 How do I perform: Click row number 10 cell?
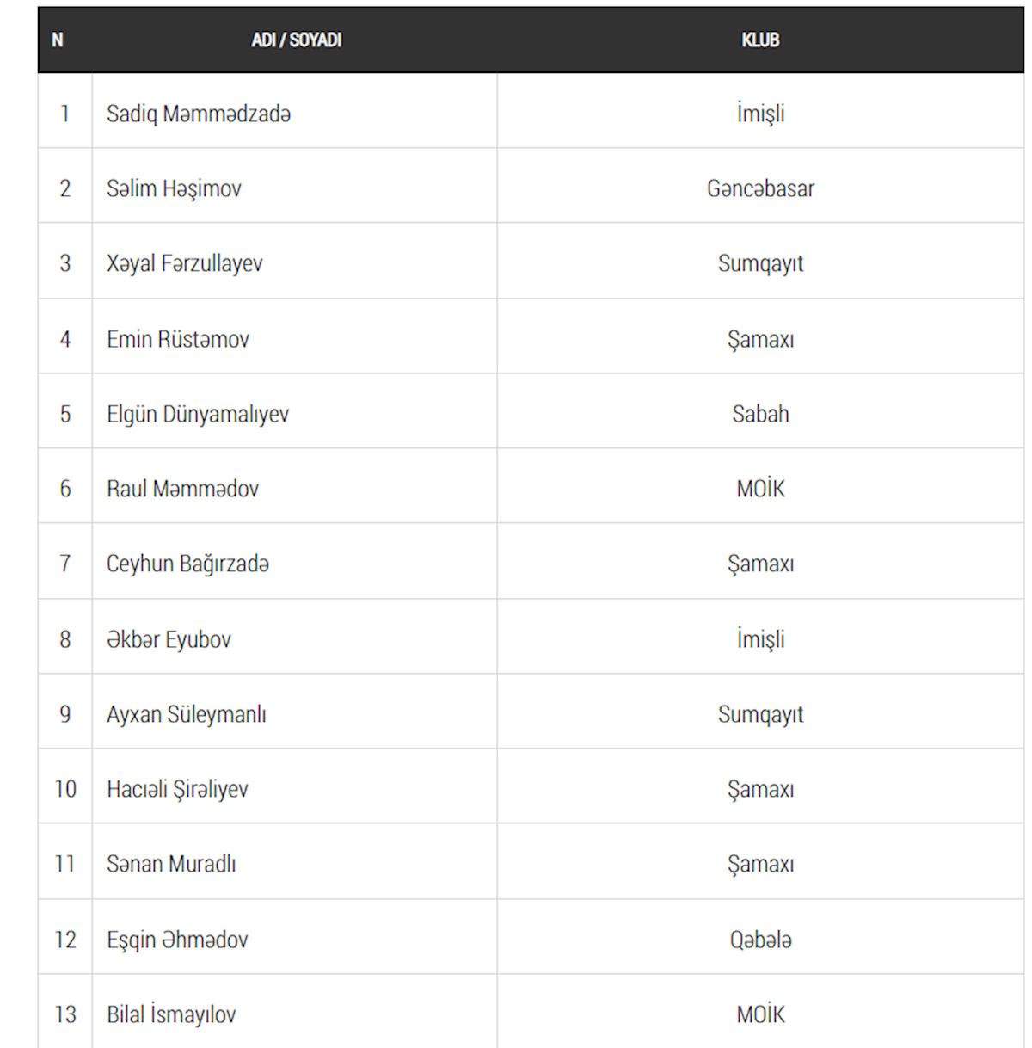pos(65,789)
